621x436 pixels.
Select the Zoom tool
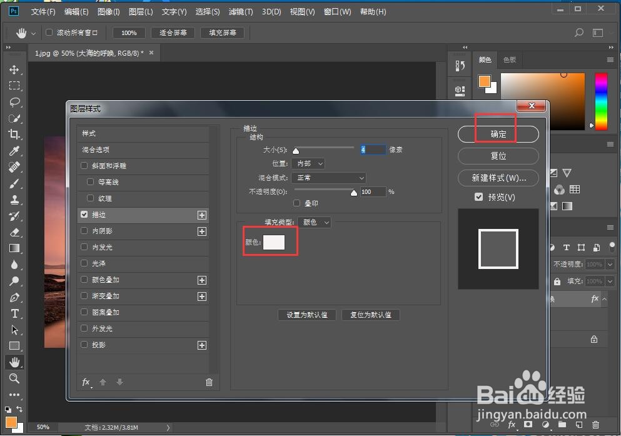coord(15,378)
